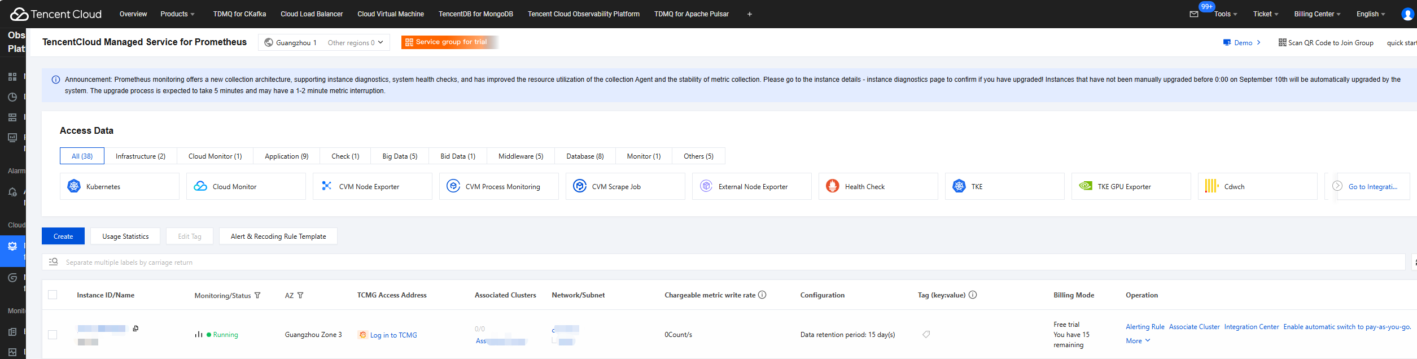Switch to the Database (8) tab

585,156
